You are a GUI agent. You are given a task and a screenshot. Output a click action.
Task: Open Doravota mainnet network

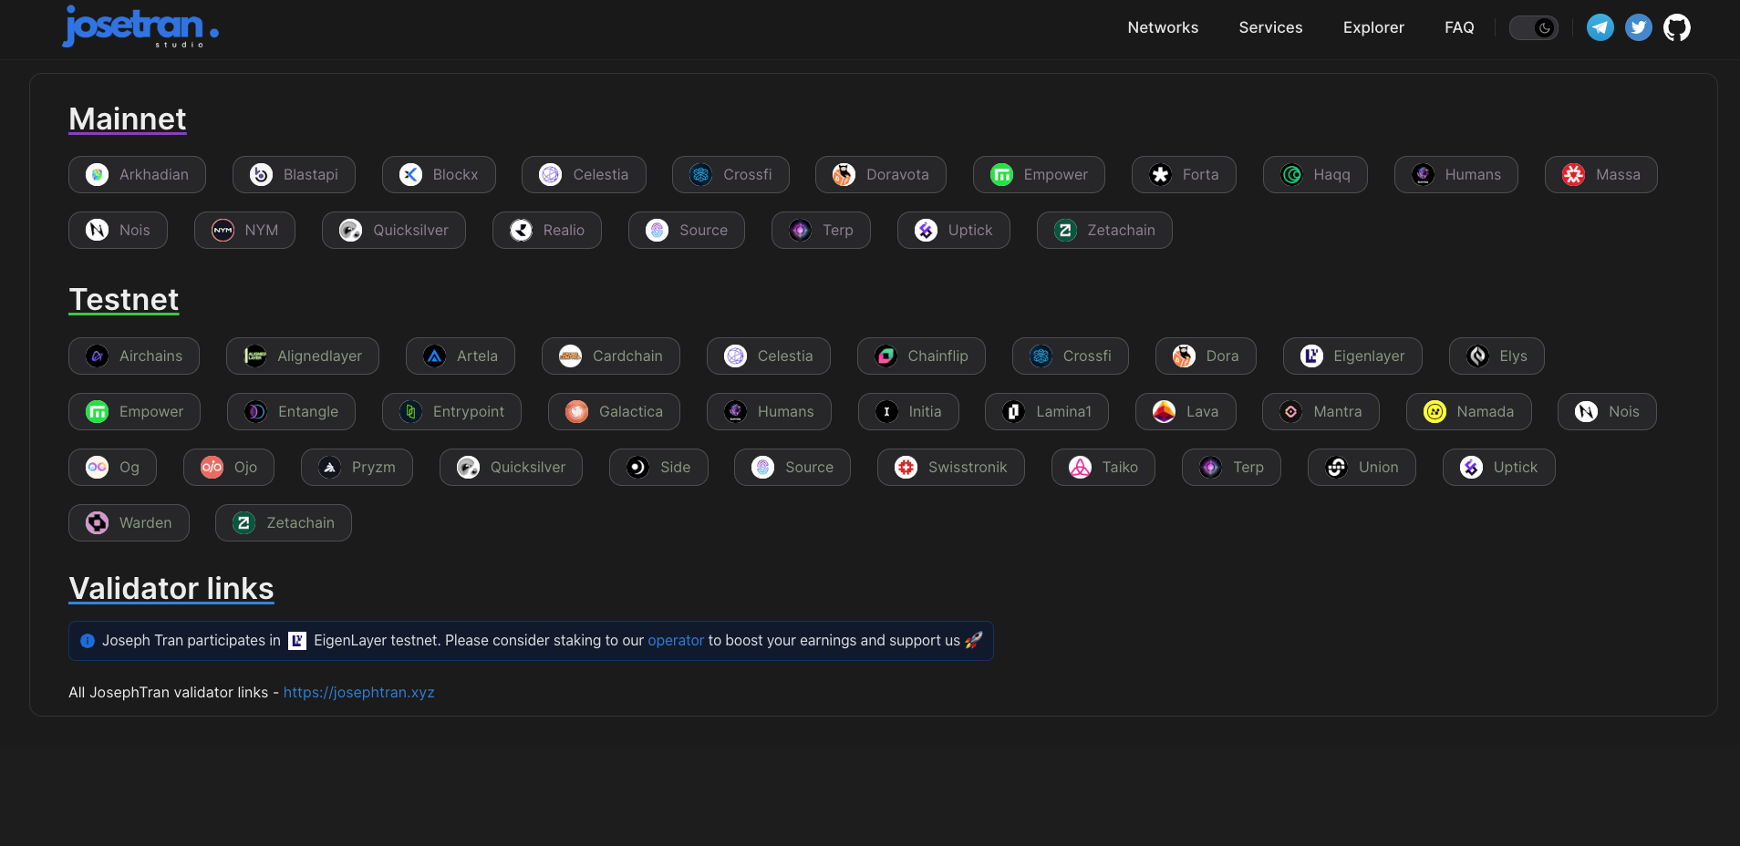click(x=880, y=174)
